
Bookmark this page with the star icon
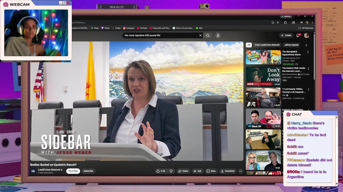click(x=278, y=23)
